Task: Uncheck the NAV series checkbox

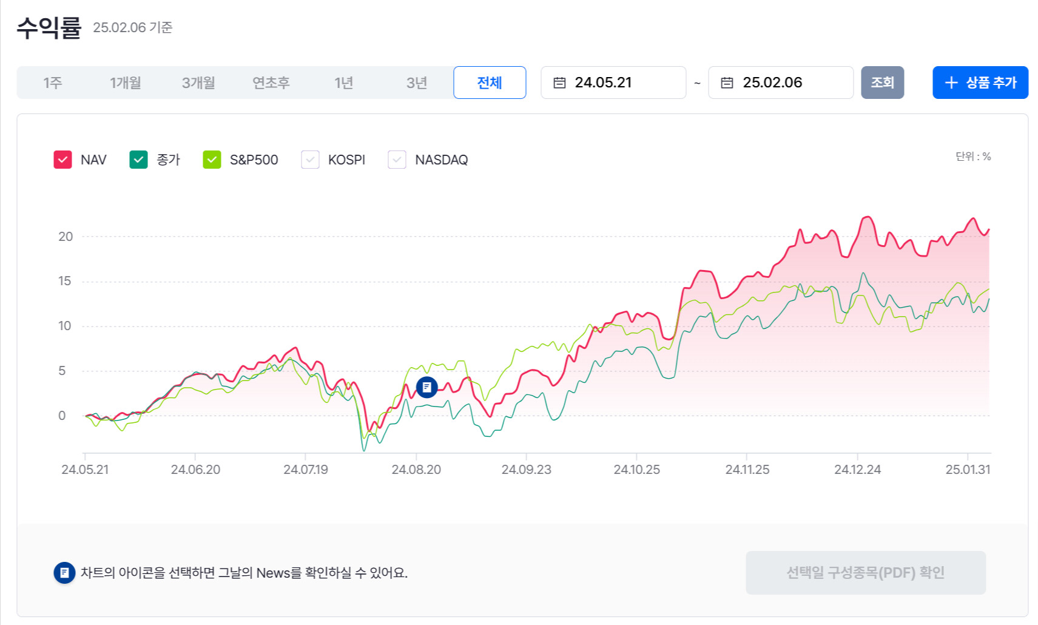Action: pos(62,160)
